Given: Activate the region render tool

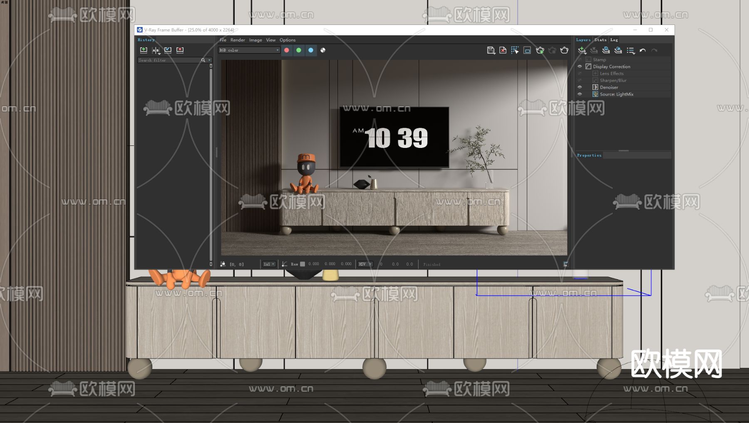Looking at the screenshot, I should coord(515,50).
